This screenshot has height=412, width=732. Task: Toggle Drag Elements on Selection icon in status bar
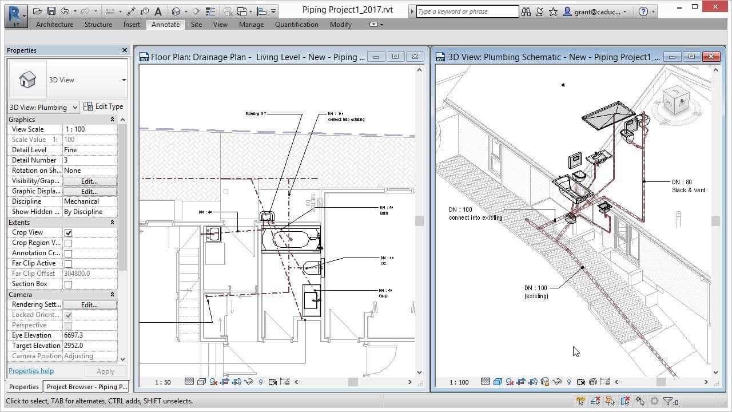tap(639, 402)
